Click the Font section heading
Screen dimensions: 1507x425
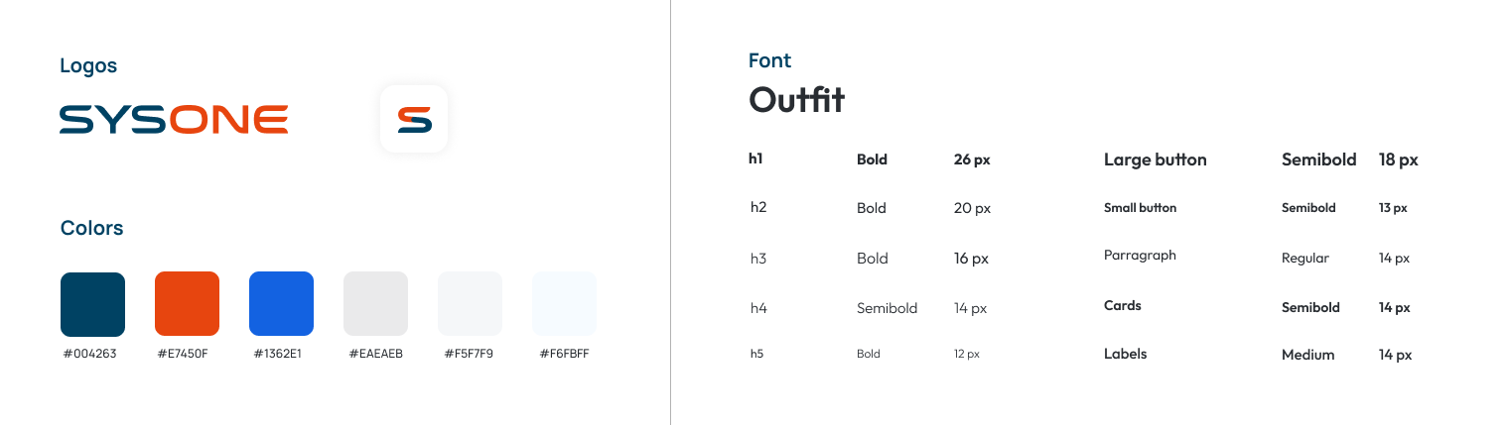coord(769,60)
